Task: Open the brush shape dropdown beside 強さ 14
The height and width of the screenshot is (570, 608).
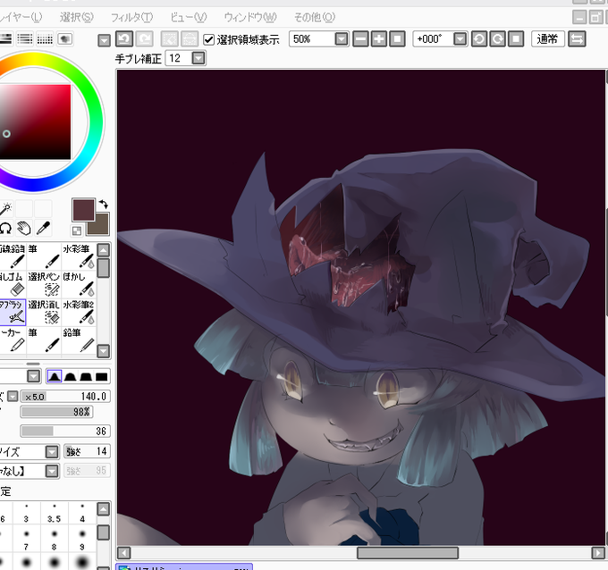Action: tap(52, 451)
